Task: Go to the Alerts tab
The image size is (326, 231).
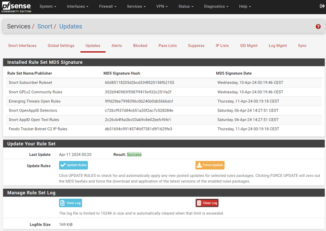Action: click(117, 46)
